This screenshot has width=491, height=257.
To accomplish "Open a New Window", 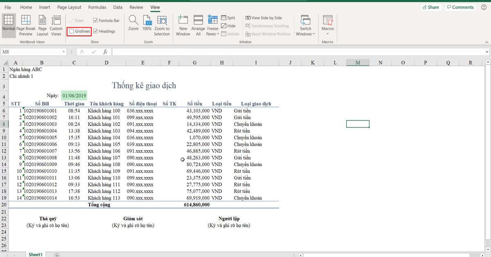I will click(183, 25).
